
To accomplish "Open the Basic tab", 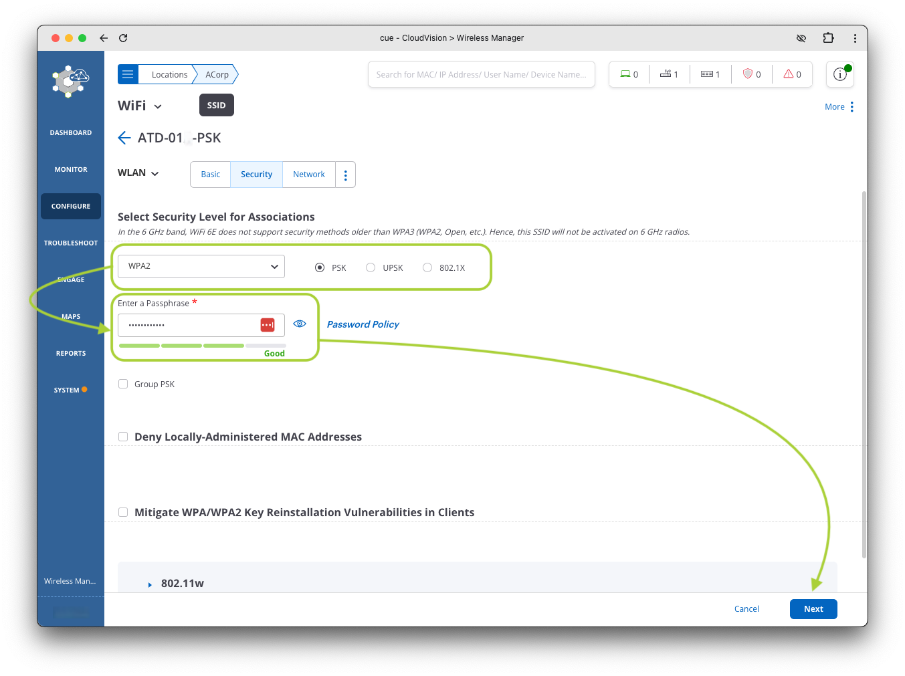I will 210,175.
